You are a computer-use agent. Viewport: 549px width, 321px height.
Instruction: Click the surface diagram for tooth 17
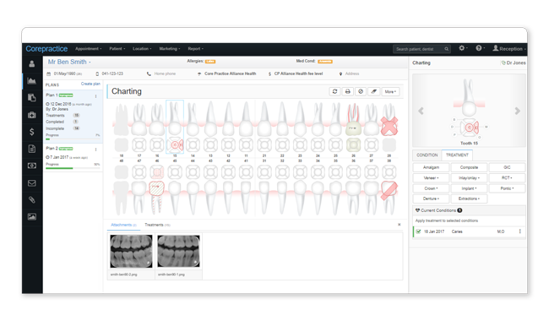pos(139,144)
